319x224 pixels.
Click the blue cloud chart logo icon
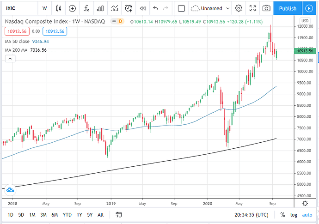click(x=10, y=190)
